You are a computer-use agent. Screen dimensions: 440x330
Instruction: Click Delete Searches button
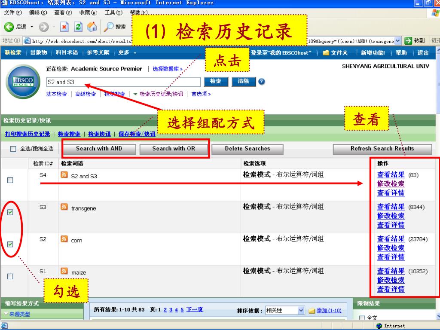coord(247,149)
